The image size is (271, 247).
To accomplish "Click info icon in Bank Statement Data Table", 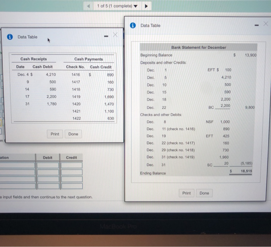I will [x=133, y=26].
